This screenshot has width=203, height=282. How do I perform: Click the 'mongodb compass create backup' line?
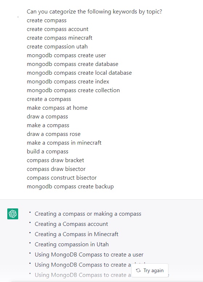pyautogui.click(x=70, y=187)
